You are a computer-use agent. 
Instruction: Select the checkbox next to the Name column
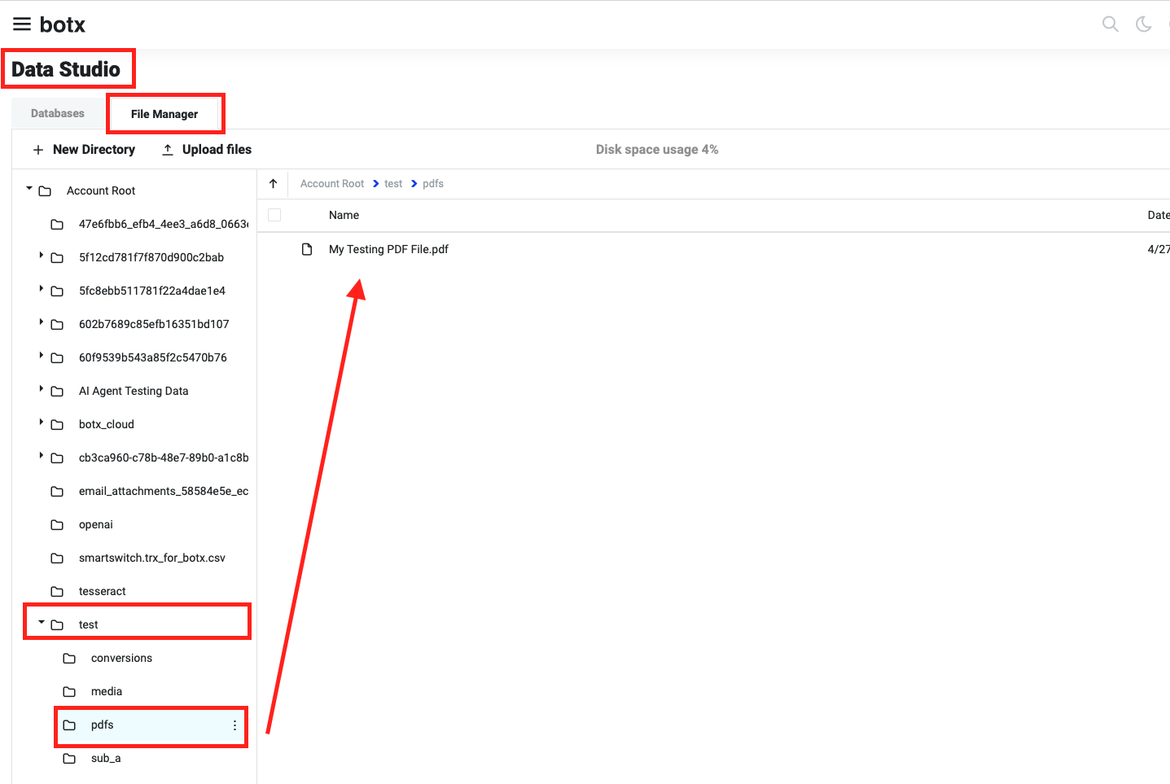(x=274, y=214)
